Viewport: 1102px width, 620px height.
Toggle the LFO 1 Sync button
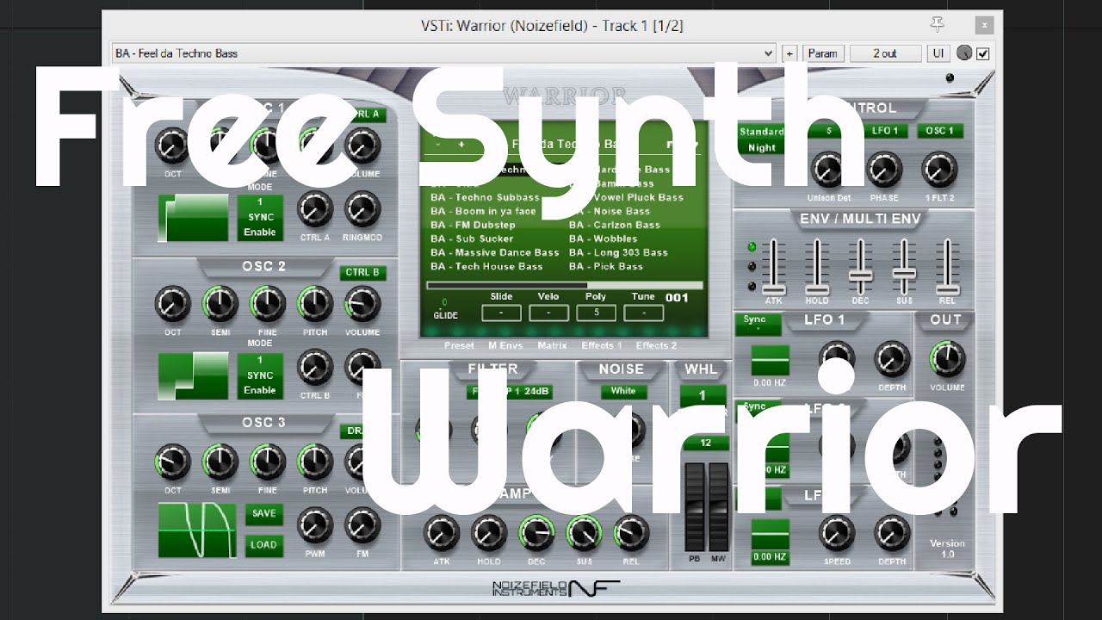[x=758, y=324]
